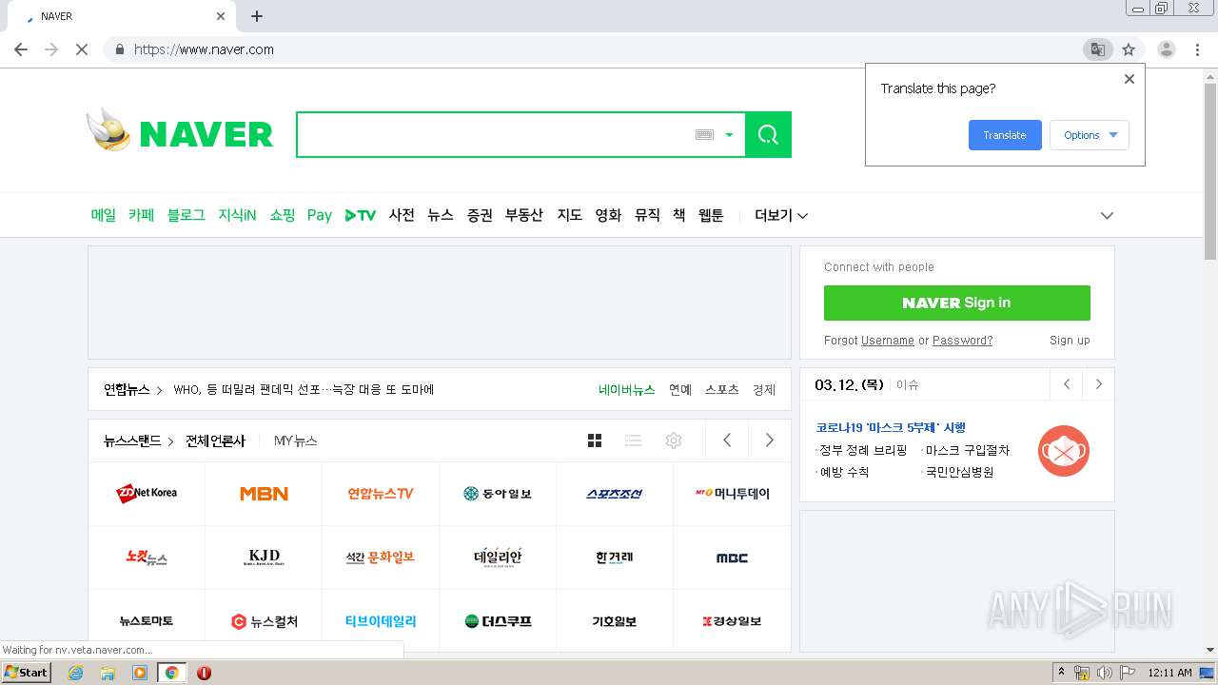Expand the chevron at the menu bar's right end
Viewport: 1218px width, 685px height.
1107,216
